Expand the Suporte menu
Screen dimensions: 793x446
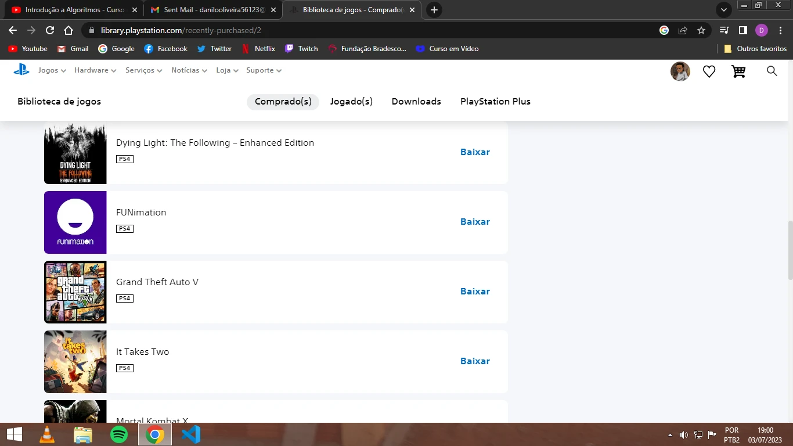264,70
